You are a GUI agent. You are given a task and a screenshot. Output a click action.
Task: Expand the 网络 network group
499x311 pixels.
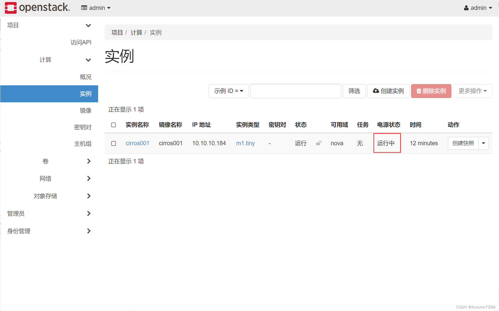(65, 178)
